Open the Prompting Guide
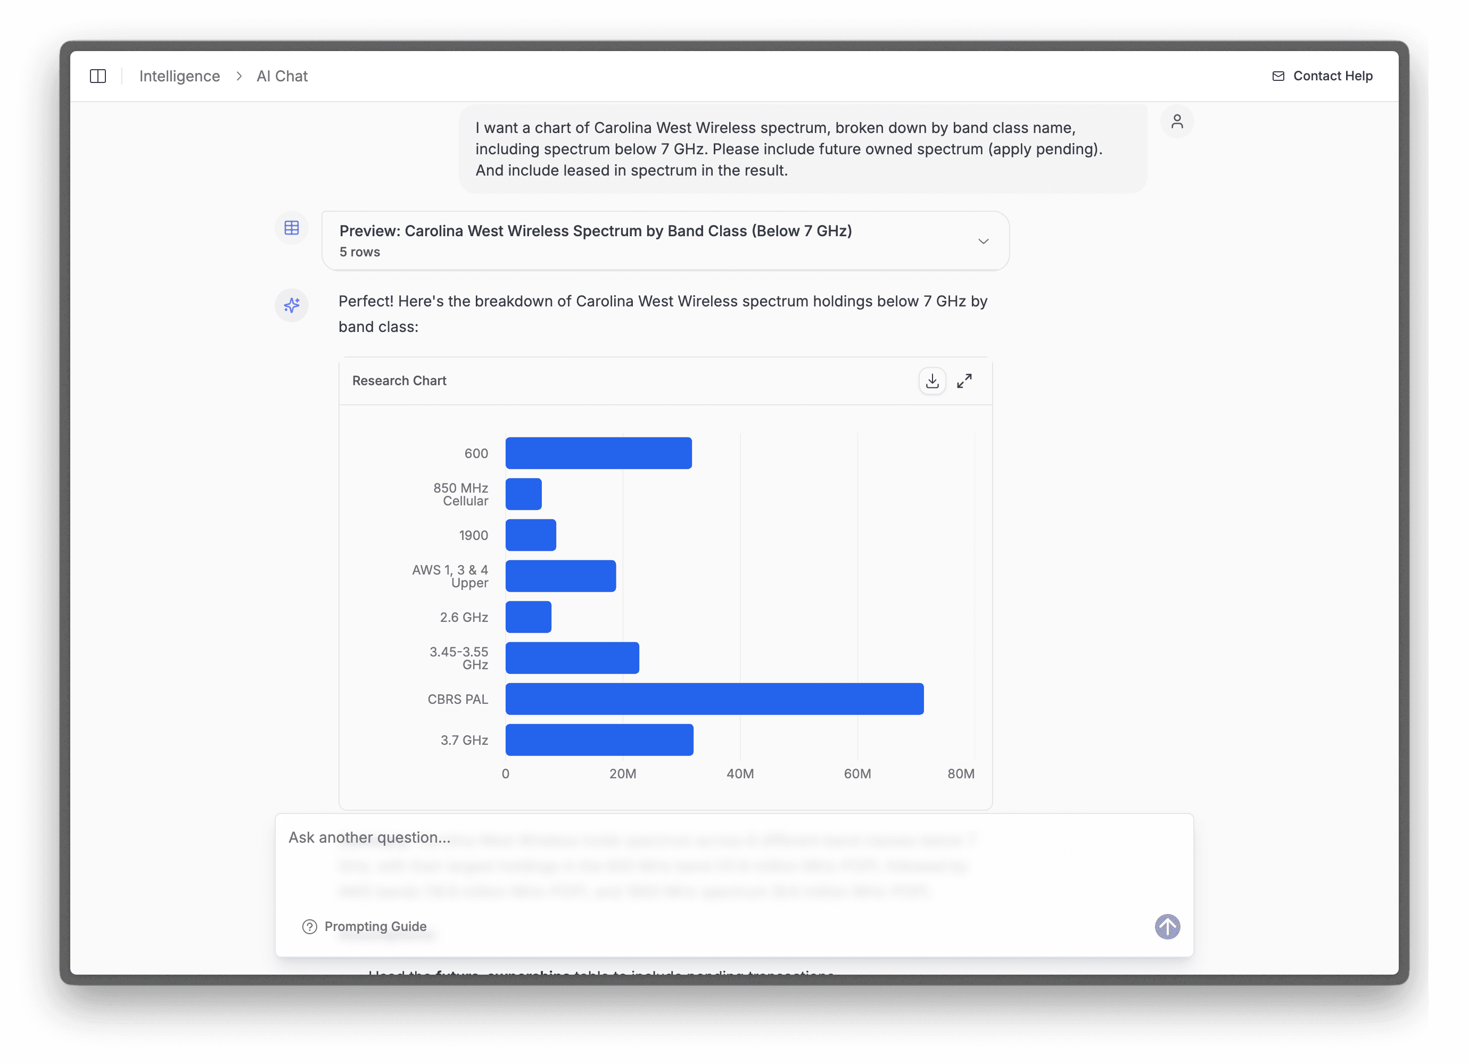1469x1064 pixels. [376, 926]
